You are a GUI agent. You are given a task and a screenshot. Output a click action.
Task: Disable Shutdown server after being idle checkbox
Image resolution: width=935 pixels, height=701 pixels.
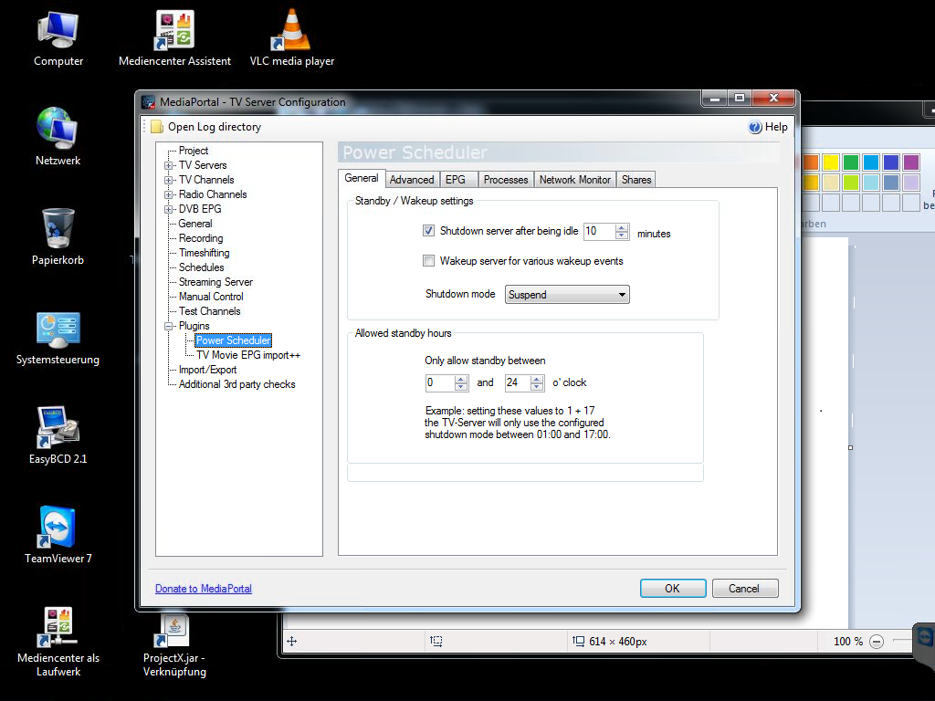coord(428,231)
